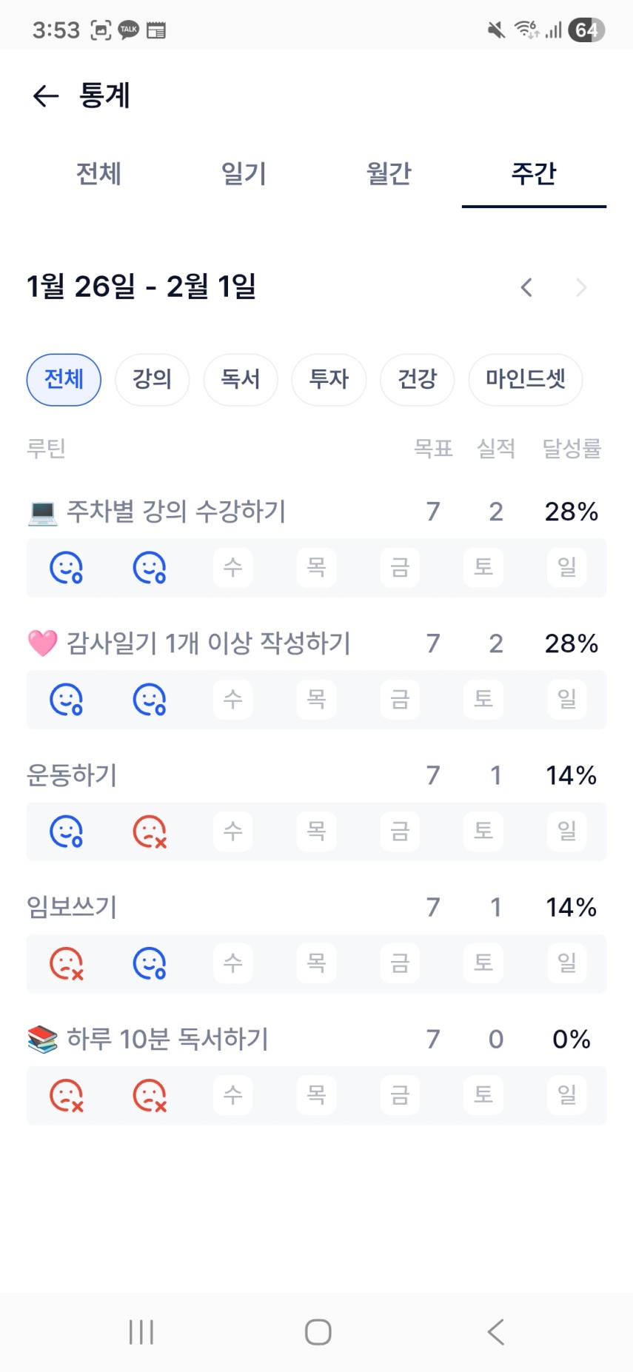Tap the 일 day box for 하루 10분 독서하기
Screen dimensions: 633x1372
[x=566, y=1095]
